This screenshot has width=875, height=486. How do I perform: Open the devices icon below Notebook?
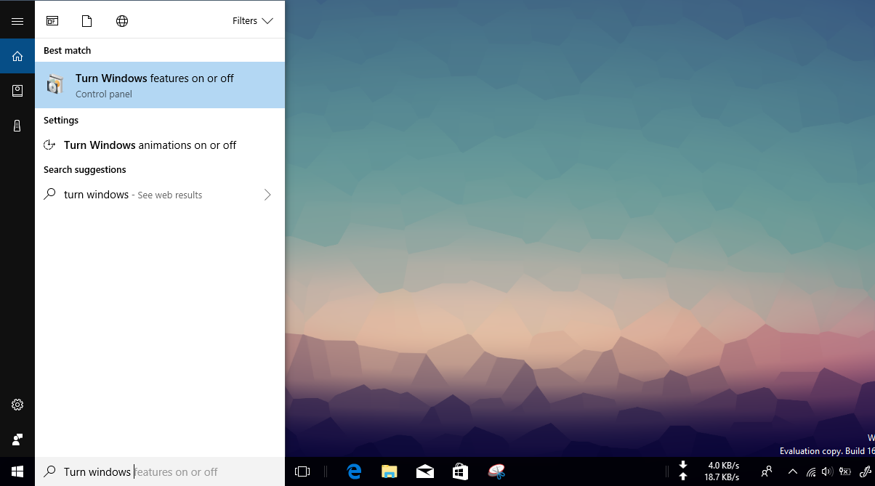17,126
